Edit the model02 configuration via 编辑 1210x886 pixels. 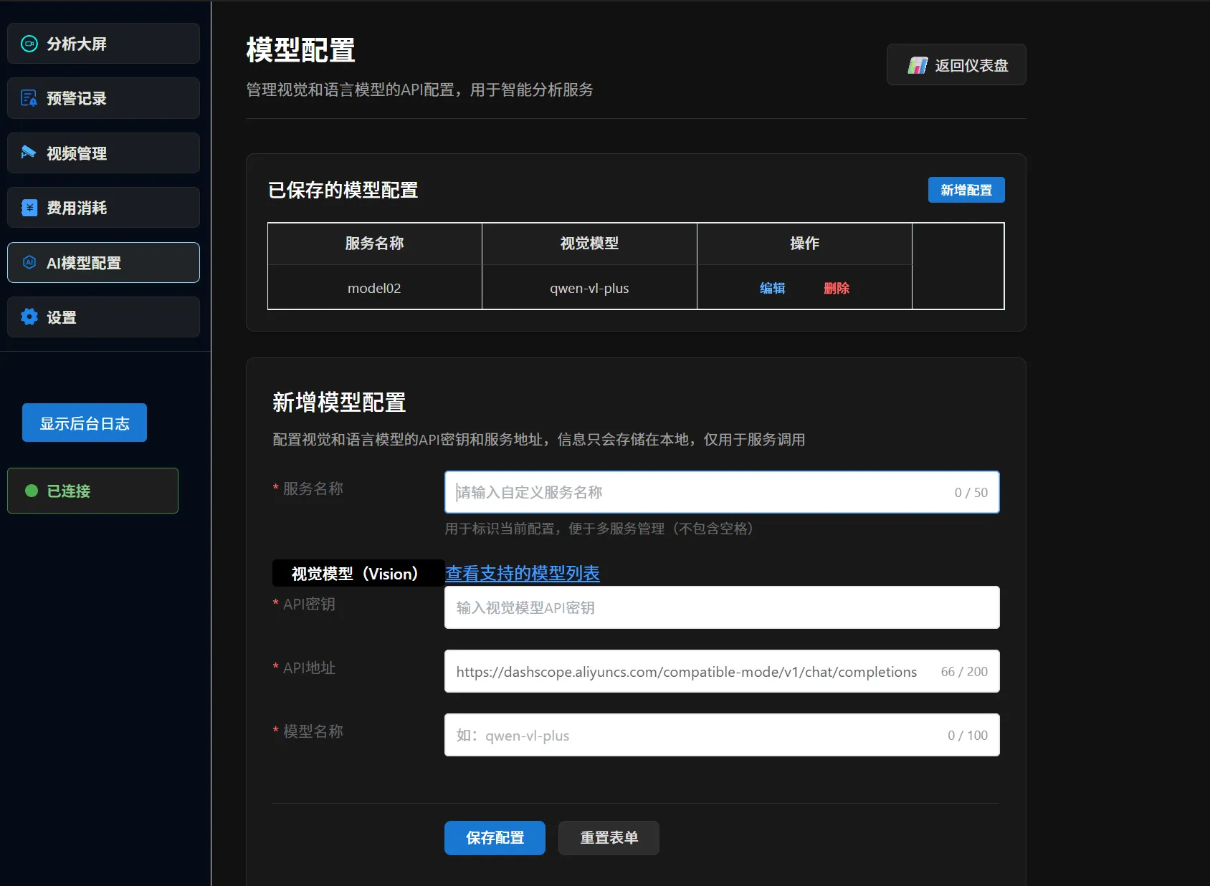(x=772, y=288)
